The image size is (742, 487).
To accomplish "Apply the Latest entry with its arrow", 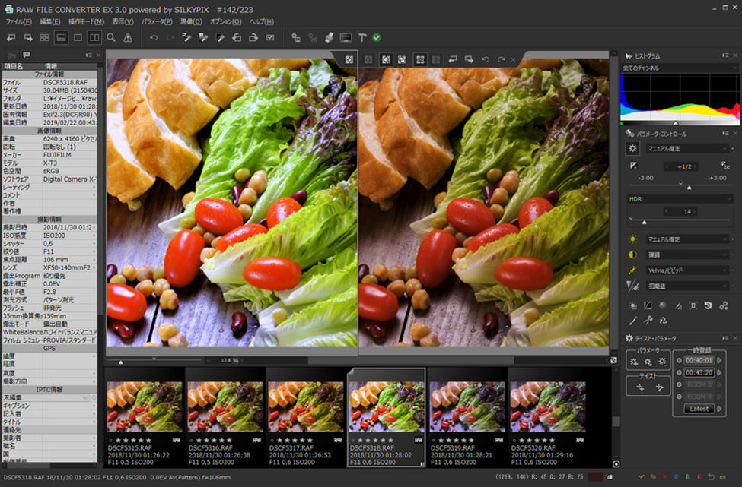I will [x=719, y=409].
